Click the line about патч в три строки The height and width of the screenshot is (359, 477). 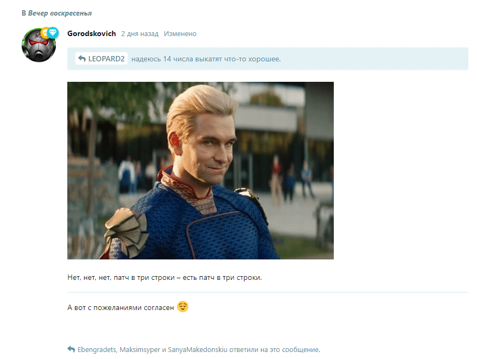(165, 278)
